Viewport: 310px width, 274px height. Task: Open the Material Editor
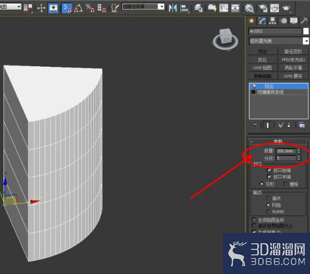[249, 8]
